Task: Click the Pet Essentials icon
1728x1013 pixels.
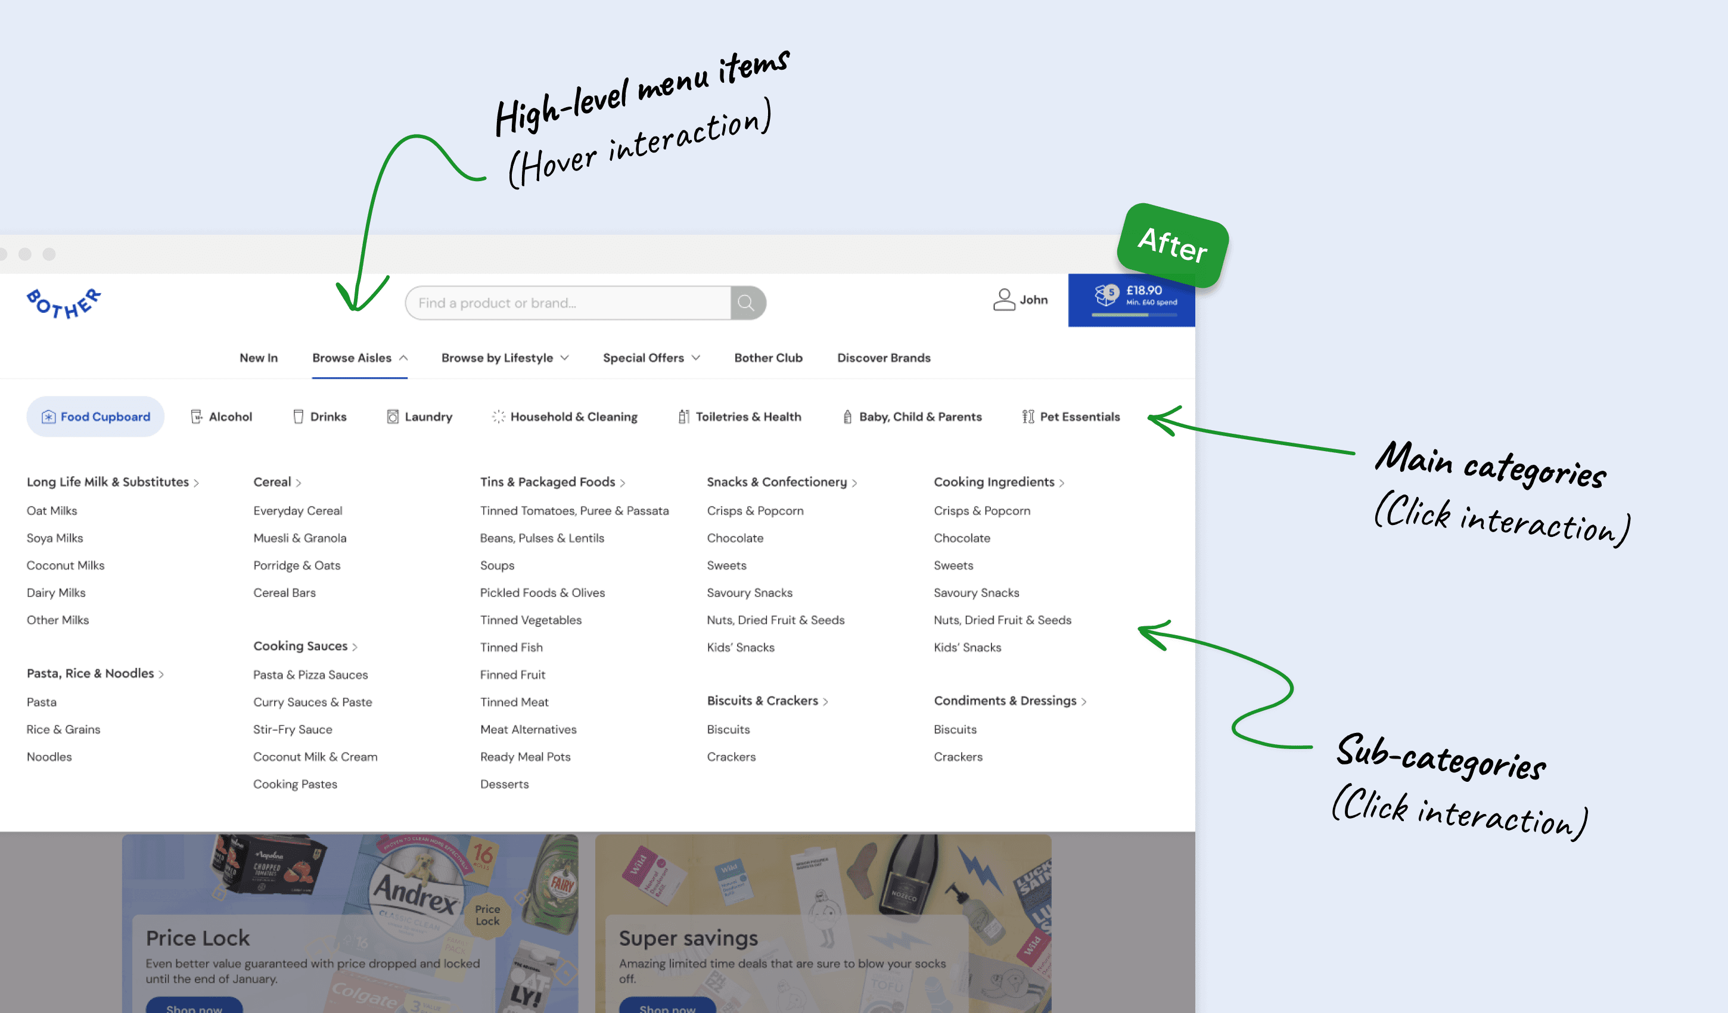Action: (x=1028, y=417)
